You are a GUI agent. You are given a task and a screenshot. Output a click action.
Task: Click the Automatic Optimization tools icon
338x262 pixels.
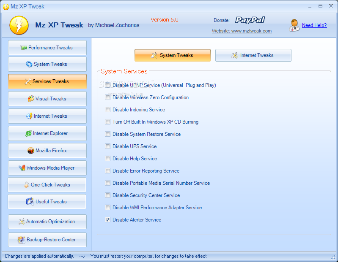[22, 221]
